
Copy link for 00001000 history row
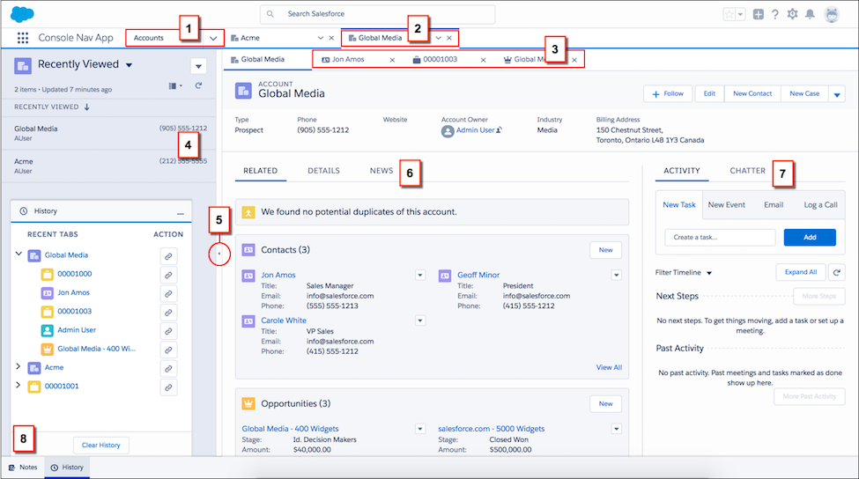tap(169, 275)
